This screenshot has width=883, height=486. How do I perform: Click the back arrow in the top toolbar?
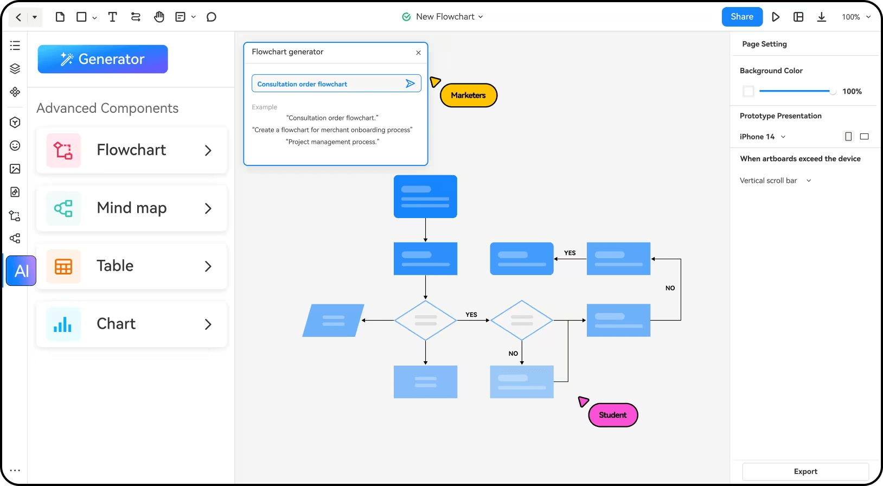[x=18, y=17]
